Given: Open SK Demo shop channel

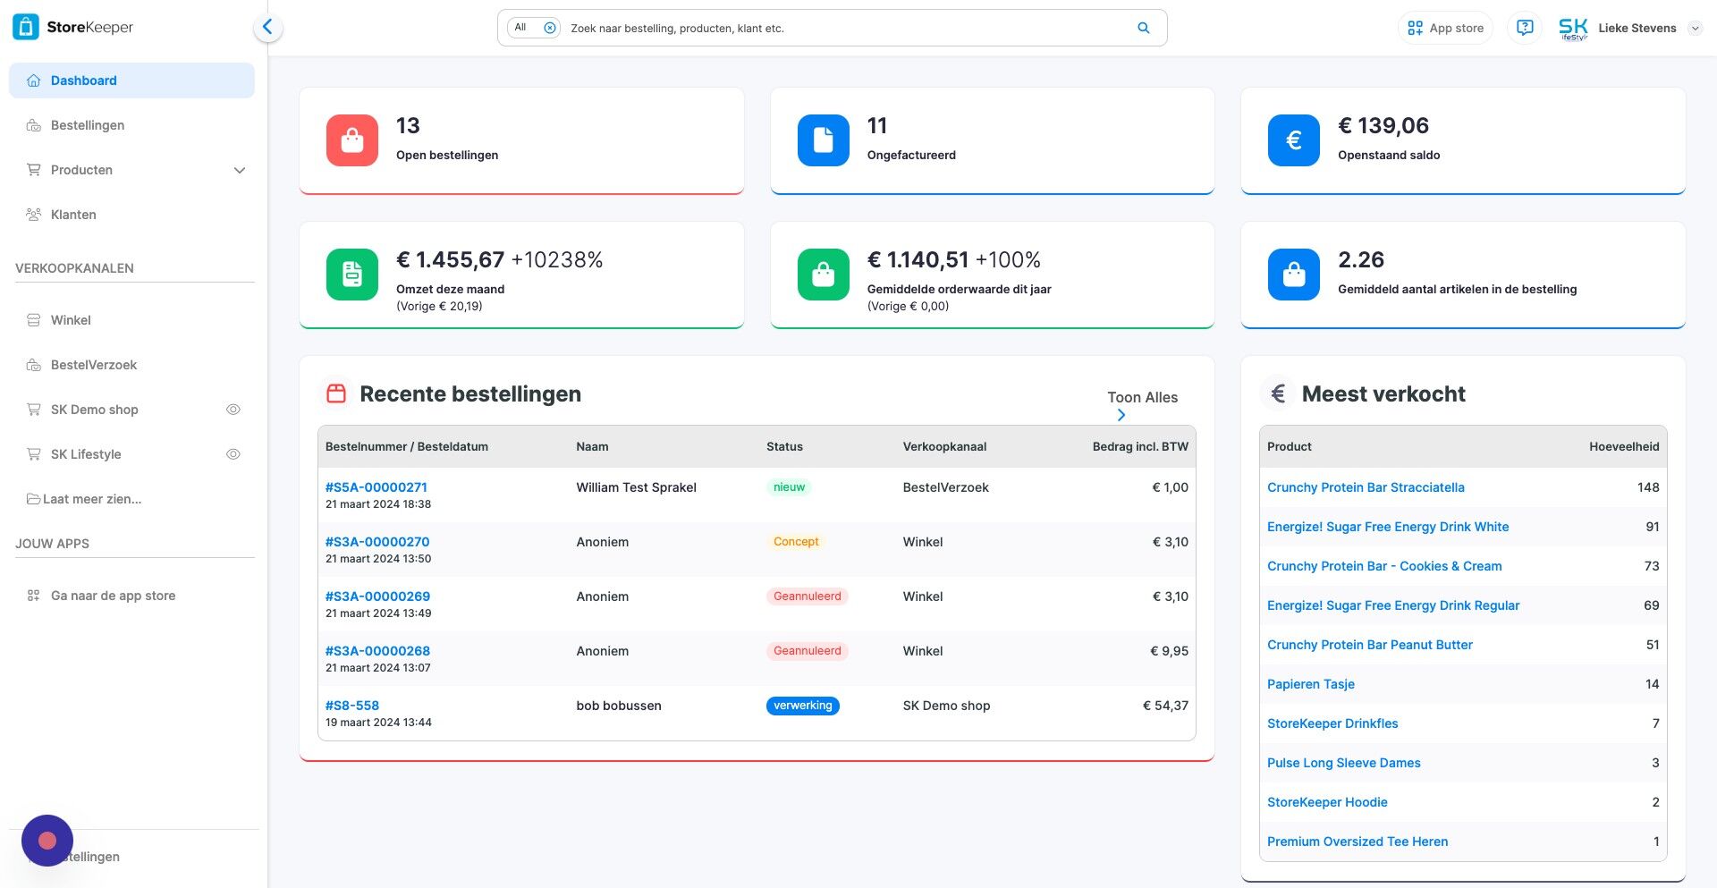Looking at the screenshot, I should (94, 410).
